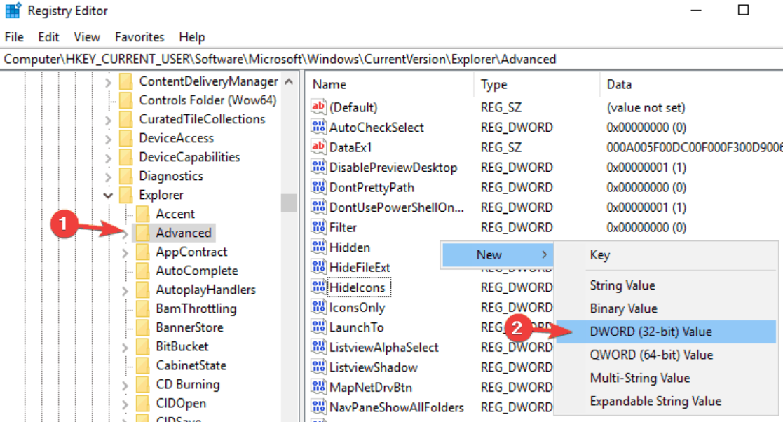Choose String Value from the New submenu
The height and width of the screenshot is (422, 783).
tap(666, 286)
